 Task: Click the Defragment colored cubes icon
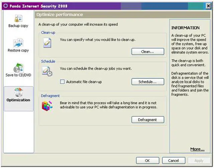pos(47,106)
